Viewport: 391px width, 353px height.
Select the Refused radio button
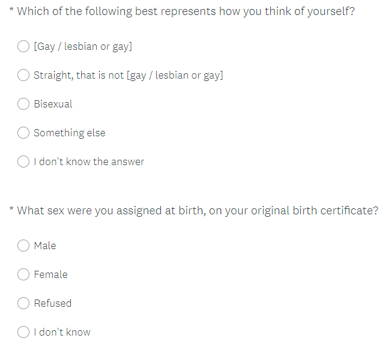(x=23, y=303)
